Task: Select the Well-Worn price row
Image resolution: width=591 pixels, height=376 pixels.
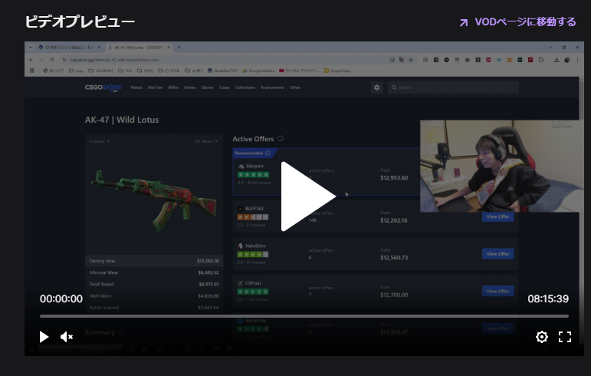Action: pos(154,296)
